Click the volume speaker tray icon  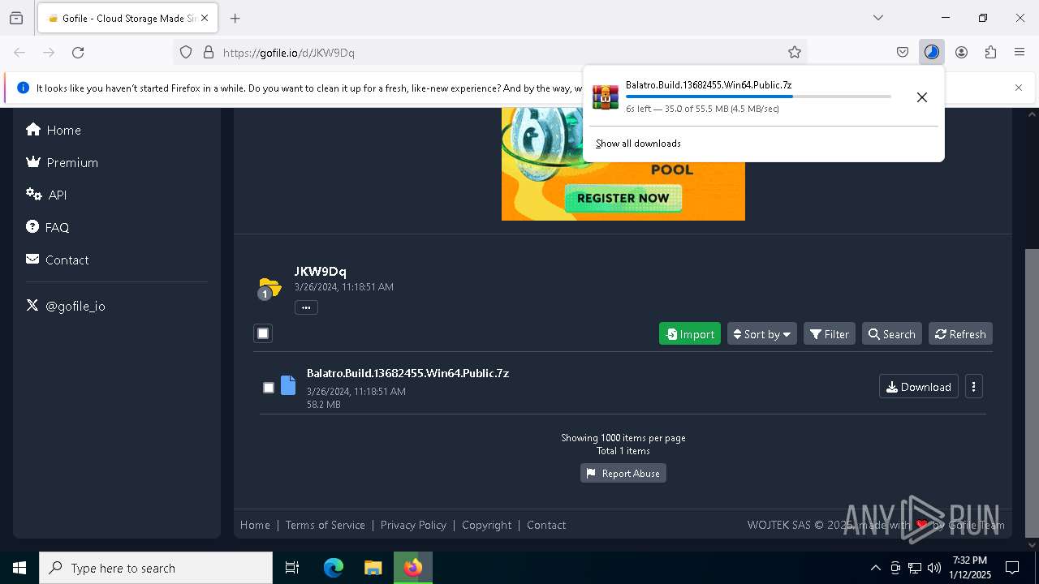[x=934, y=568]
